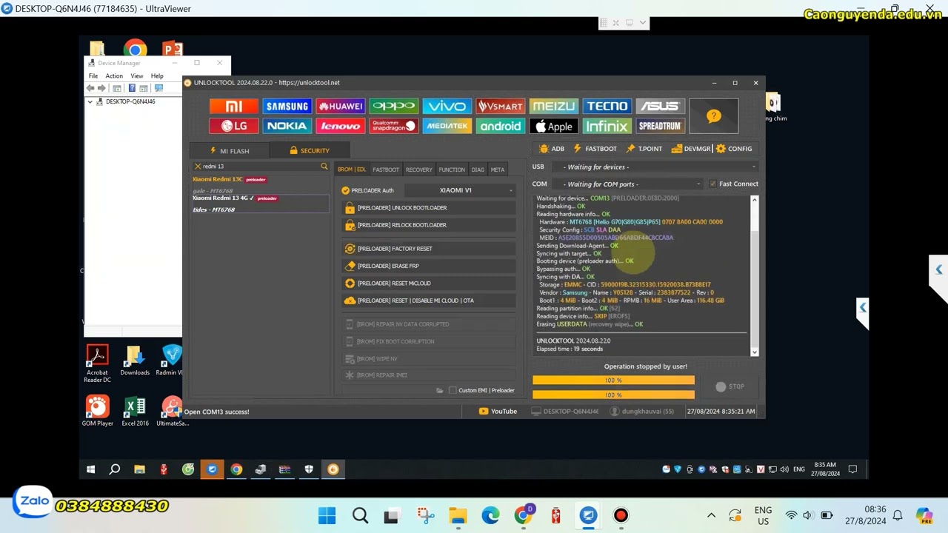Select the FUNCTION sub-tab
Image resolution: width=948 pixels, height=533 pixels.
(452, 170)
